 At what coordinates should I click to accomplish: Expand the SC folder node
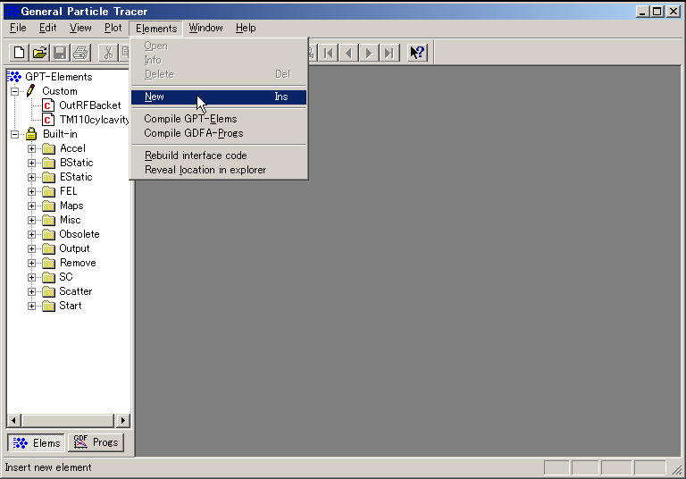pos(31,277)
